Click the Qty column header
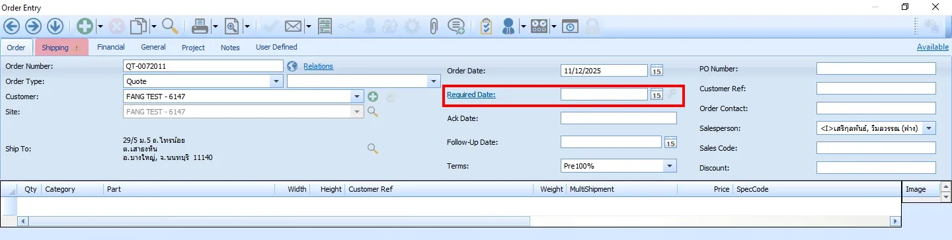The height and width of the screenshot is (240, 952). [x=30, y=189]
